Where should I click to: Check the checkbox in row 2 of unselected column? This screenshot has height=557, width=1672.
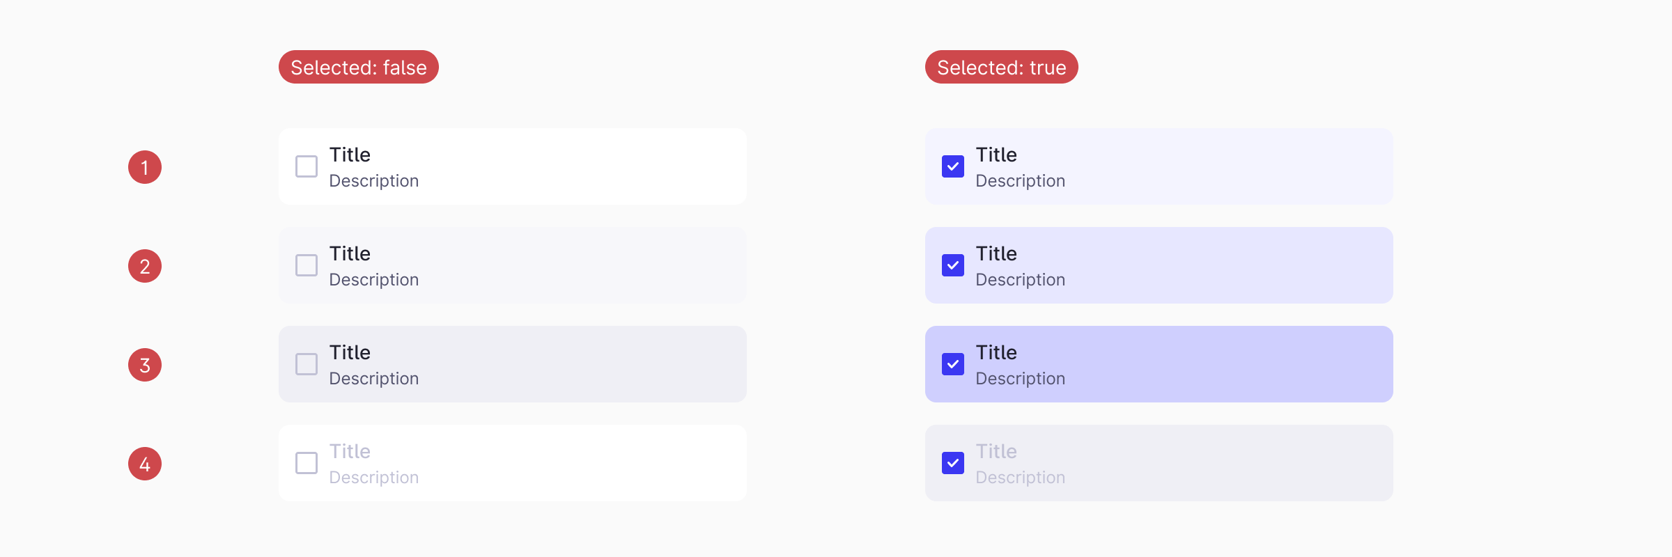[305, 265]
